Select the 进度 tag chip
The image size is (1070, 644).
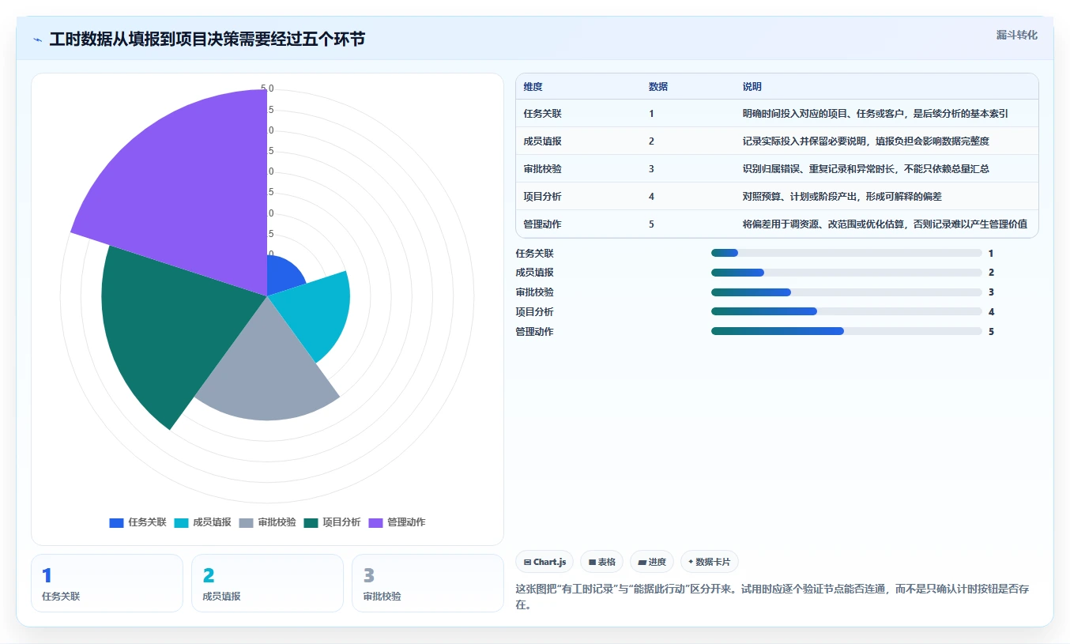tap(652, 562)
